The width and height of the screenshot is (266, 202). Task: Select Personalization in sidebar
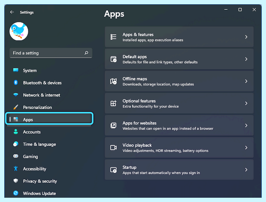point(37,107)
